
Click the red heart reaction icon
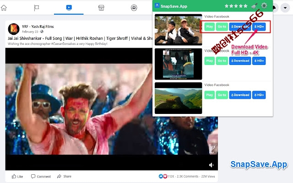[165, 176]
